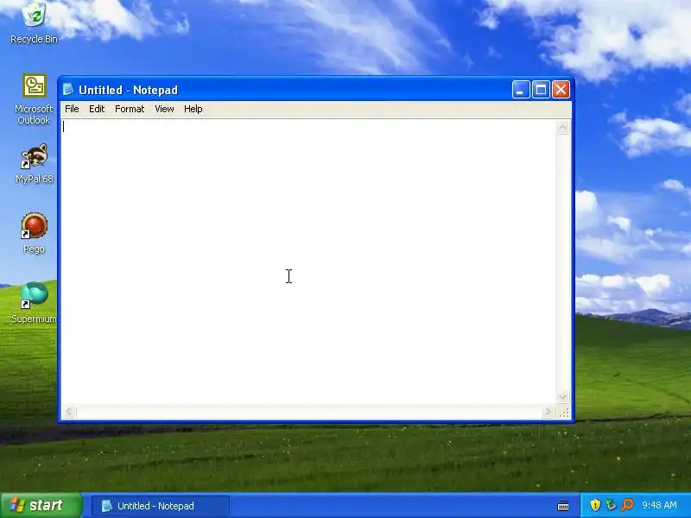Click the orange magnifier tray icon
Screen dimensions: 691x518
[x=627, y=505]
